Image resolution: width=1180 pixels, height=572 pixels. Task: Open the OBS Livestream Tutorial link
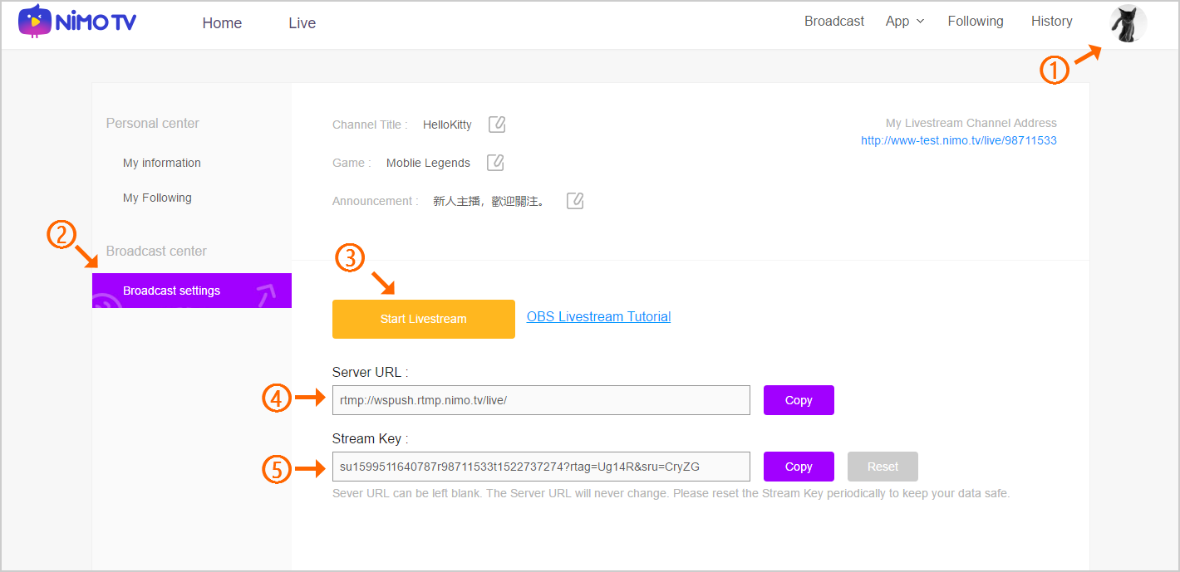point(598,316)
